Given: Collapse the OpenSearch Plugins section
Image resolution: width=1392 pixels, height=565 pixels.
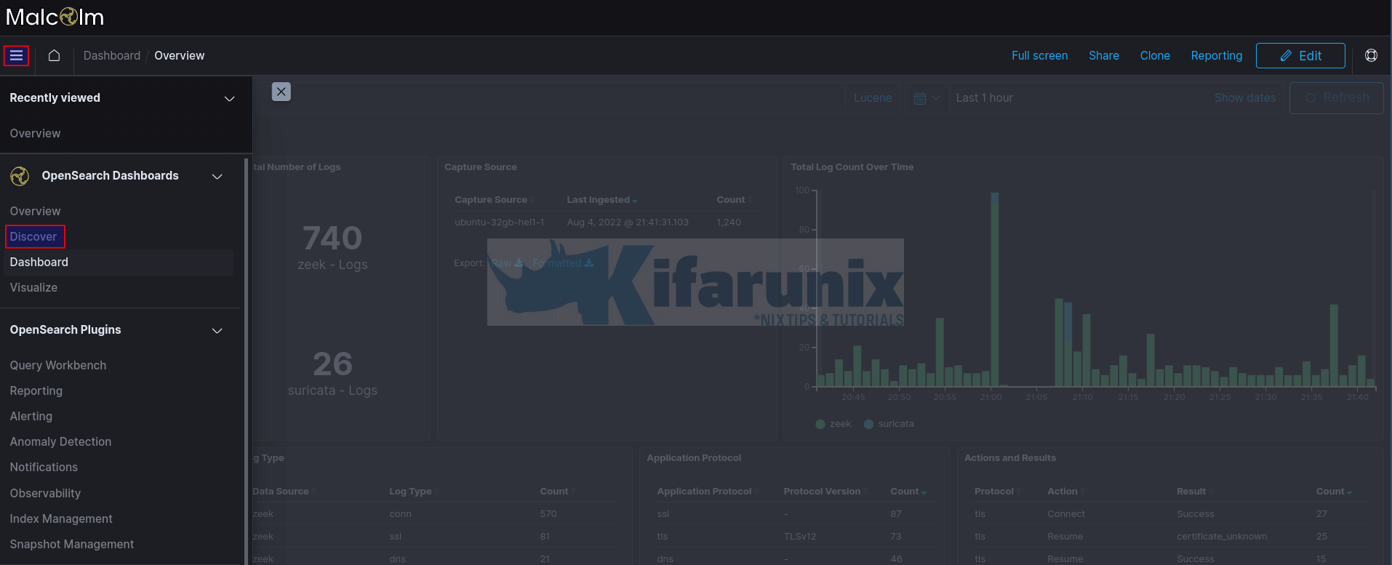Looking at the screenshot, I should point(217,330).
